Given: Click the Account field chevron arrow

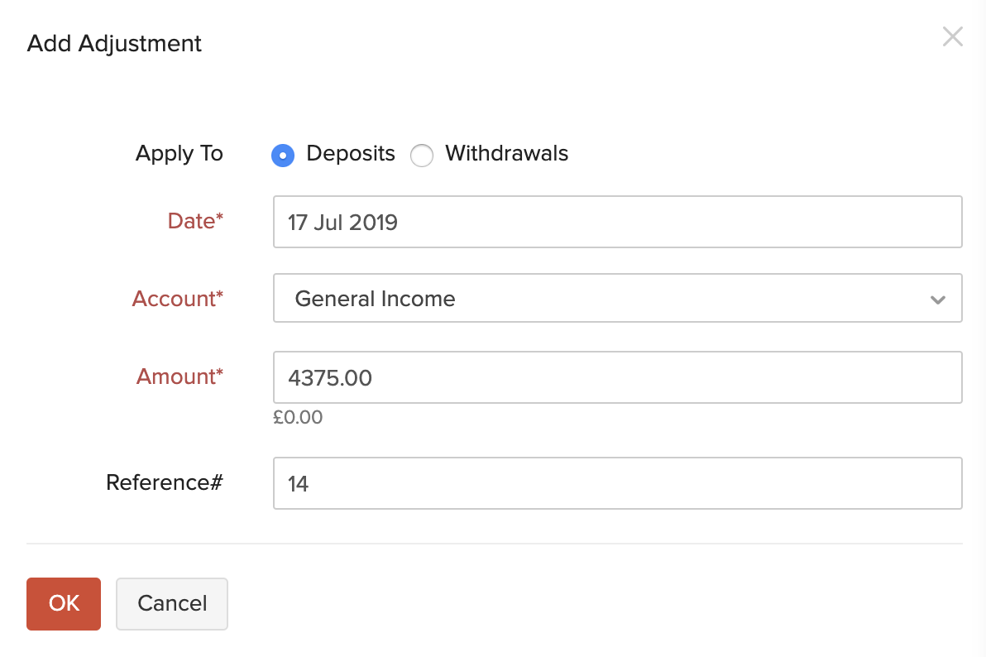Looking at the screenshot, I should tap(938, 299).
